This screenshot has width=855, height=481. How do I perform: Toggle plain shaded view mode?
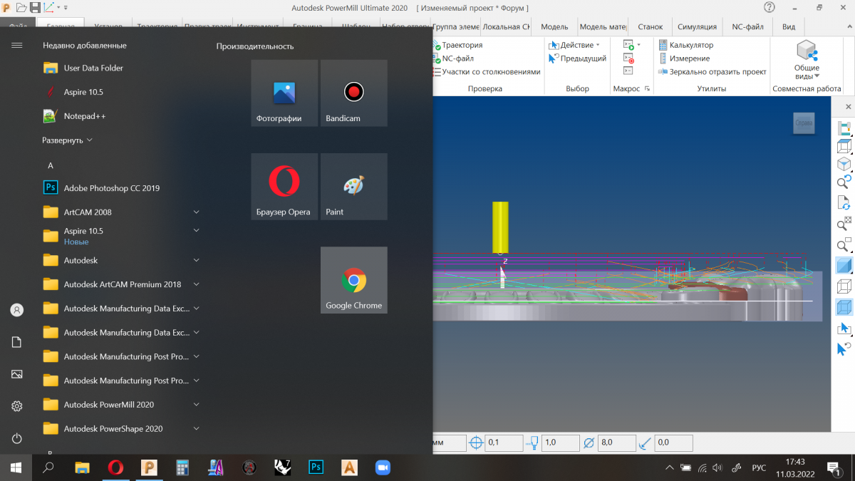(844, 266)
